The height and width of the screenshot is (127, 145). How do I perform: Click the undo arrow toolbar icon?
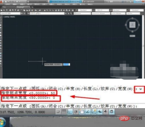pyautogui.click(x=36, y=10)
